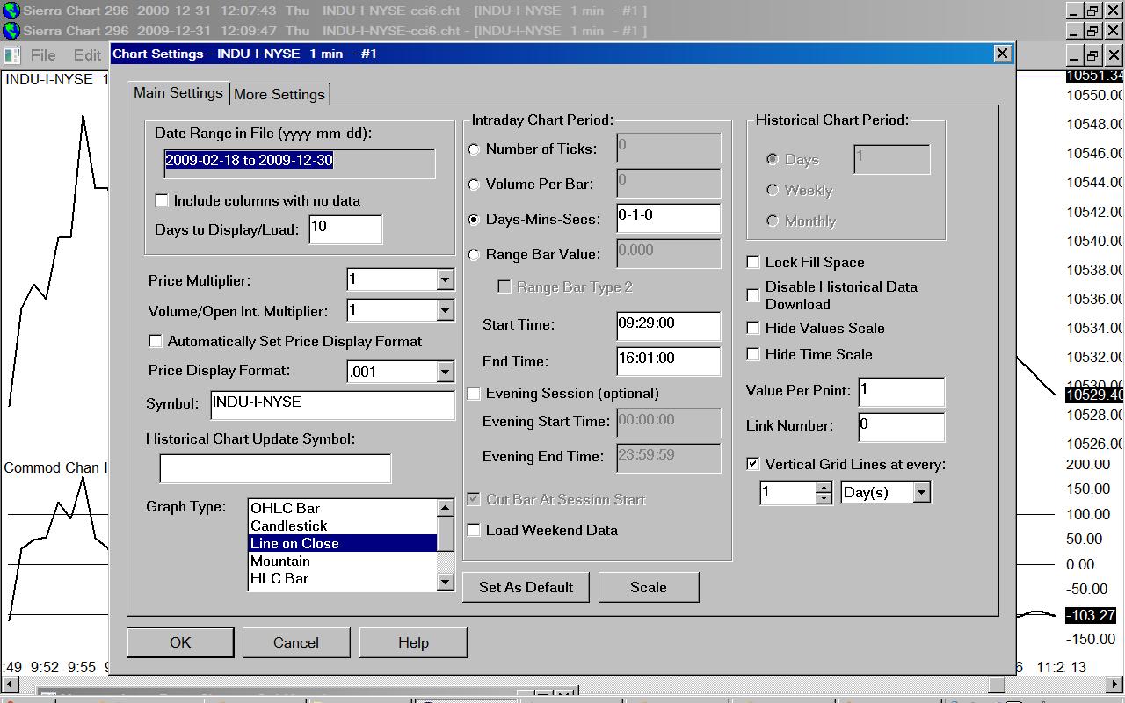Viewport: 1125px width, 703px height.
Task: Click the Value Per Point field
Action: (902, 392)
